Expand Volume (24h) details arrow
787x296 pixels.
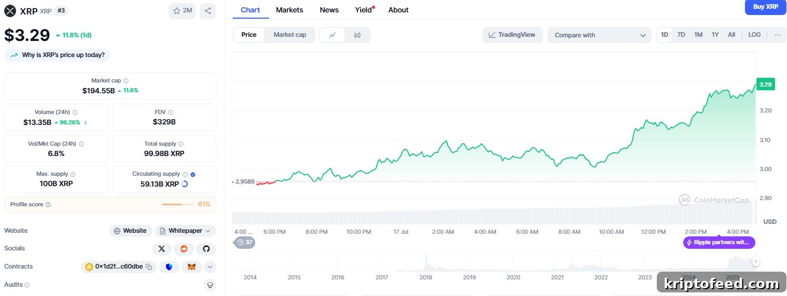pyautogui.click(x=86, y=123)
